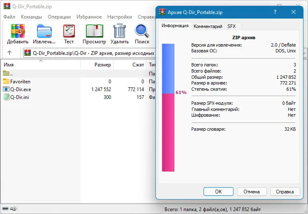The image size is (308, 214).
Task: Click the pink part of compression bar
Action: (168, 132)
